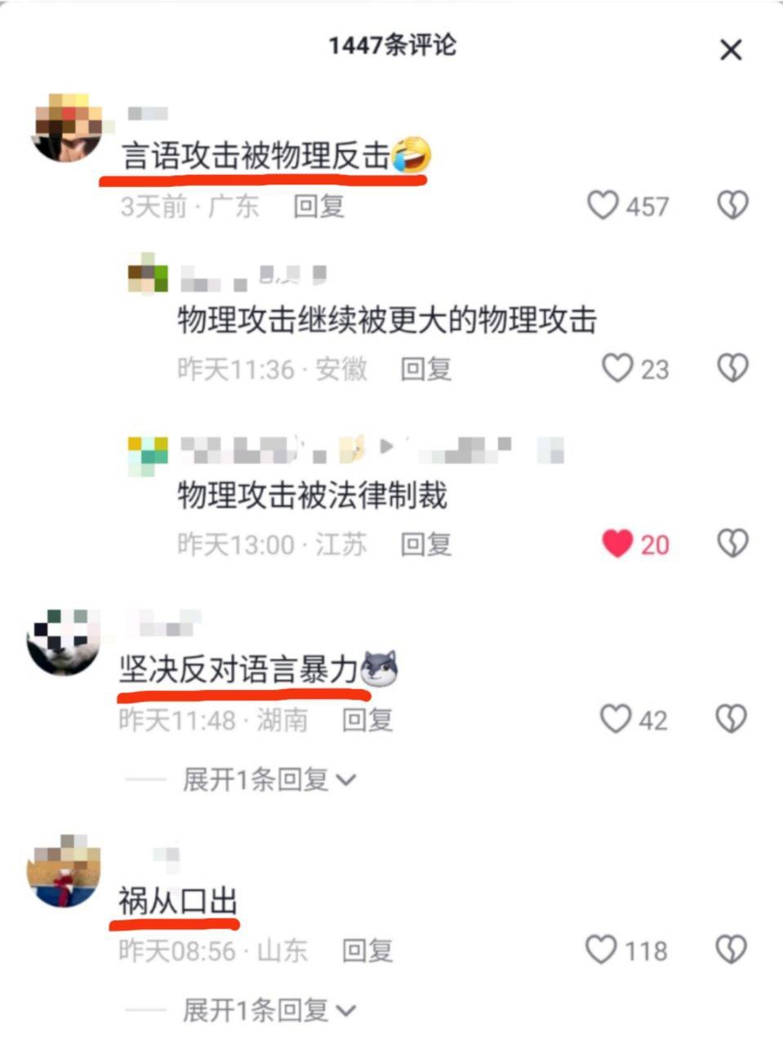Dislike the 广东 comment with broken heart
This screenshot has height=1045, width=783.
pos(732,205)
